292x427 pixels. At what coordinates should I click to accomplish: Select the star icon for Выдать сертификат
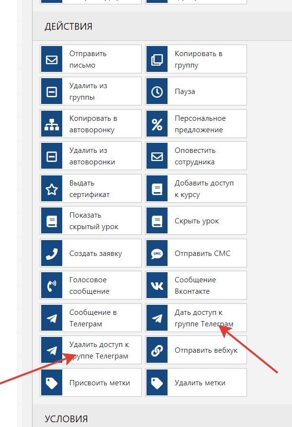52,189
